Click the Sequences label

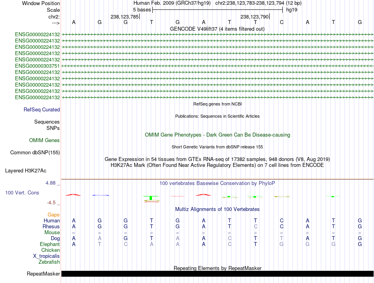click(x=47, y=122)
